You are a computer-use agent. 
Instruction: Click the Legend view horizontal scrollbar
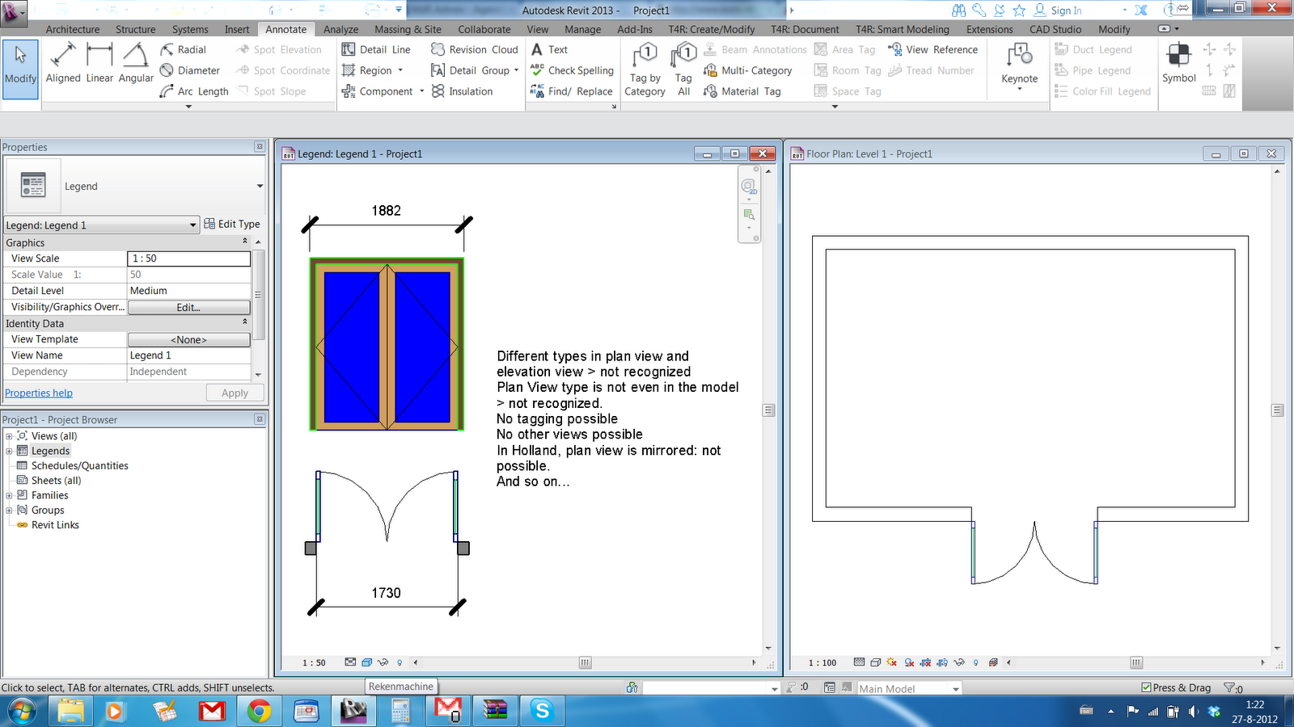click(x=585, y=662)
